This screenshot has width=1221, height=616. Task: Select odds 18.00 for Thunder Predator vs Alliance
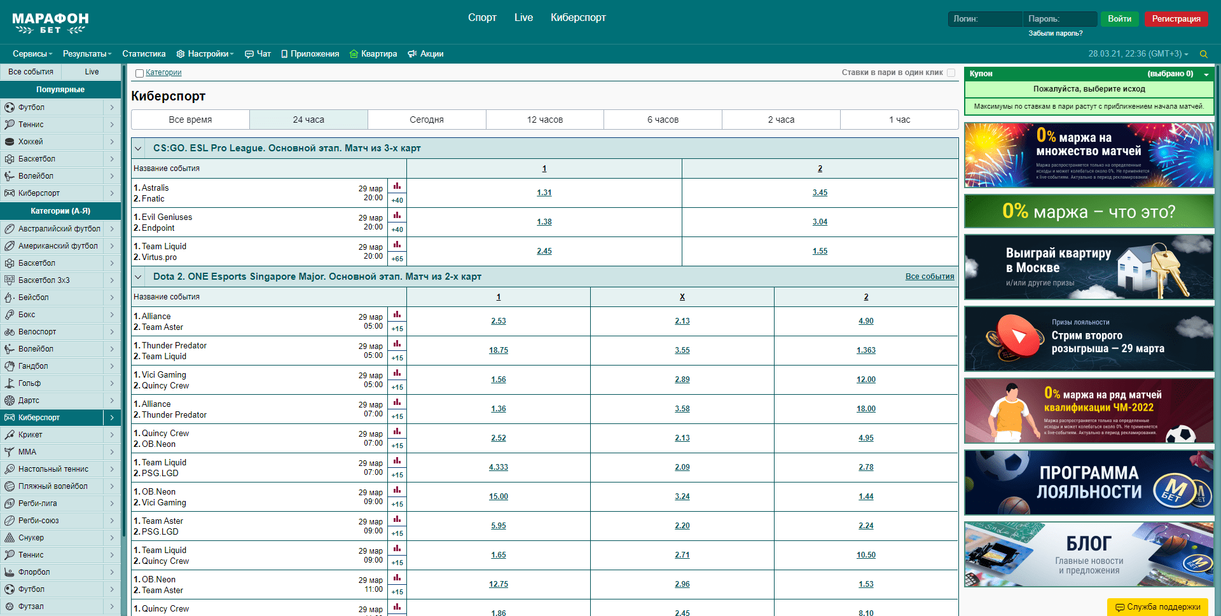point(866,409)
